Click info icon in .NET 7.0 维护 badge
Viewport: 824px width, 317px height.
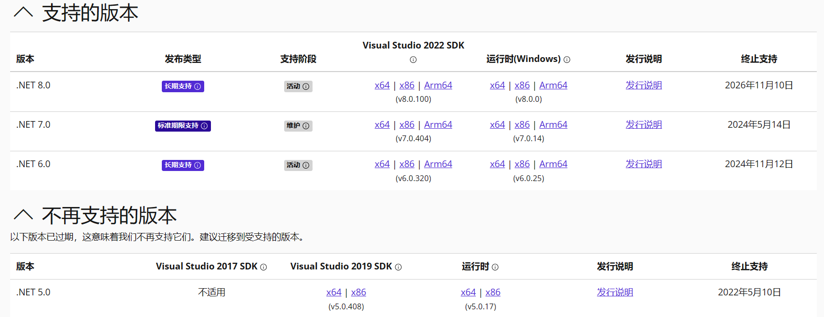point(306,126)
